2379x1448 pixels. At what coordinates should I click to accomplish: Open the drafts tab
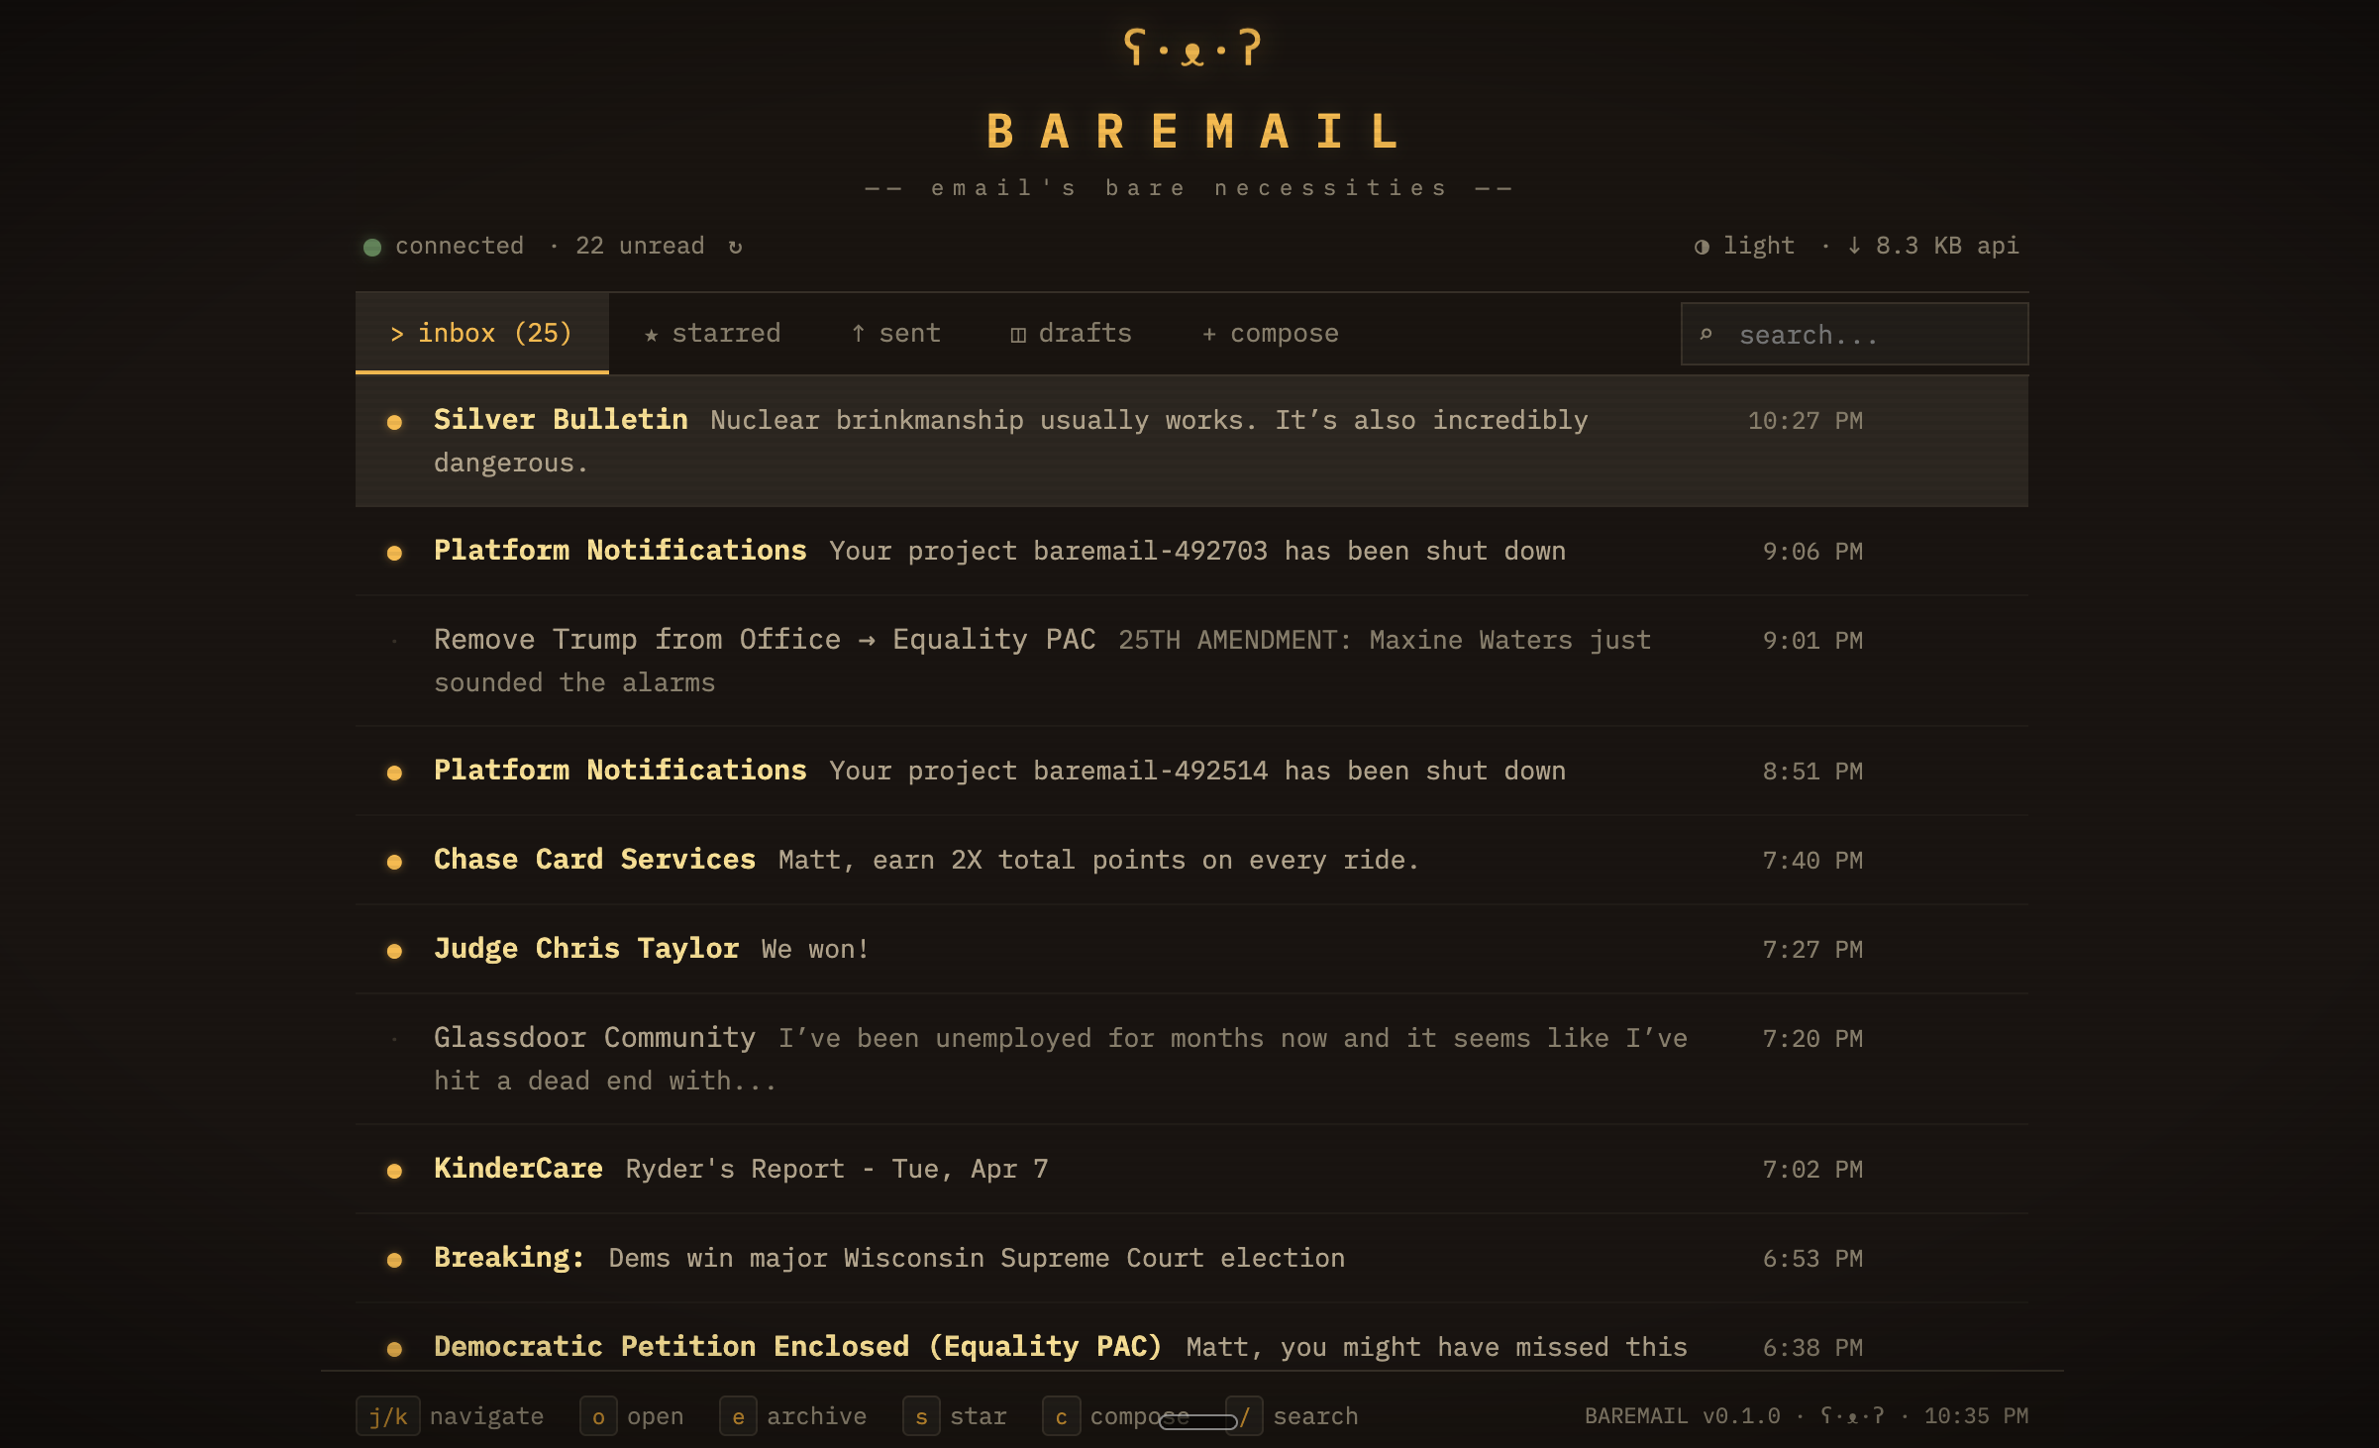point(1071,334)
